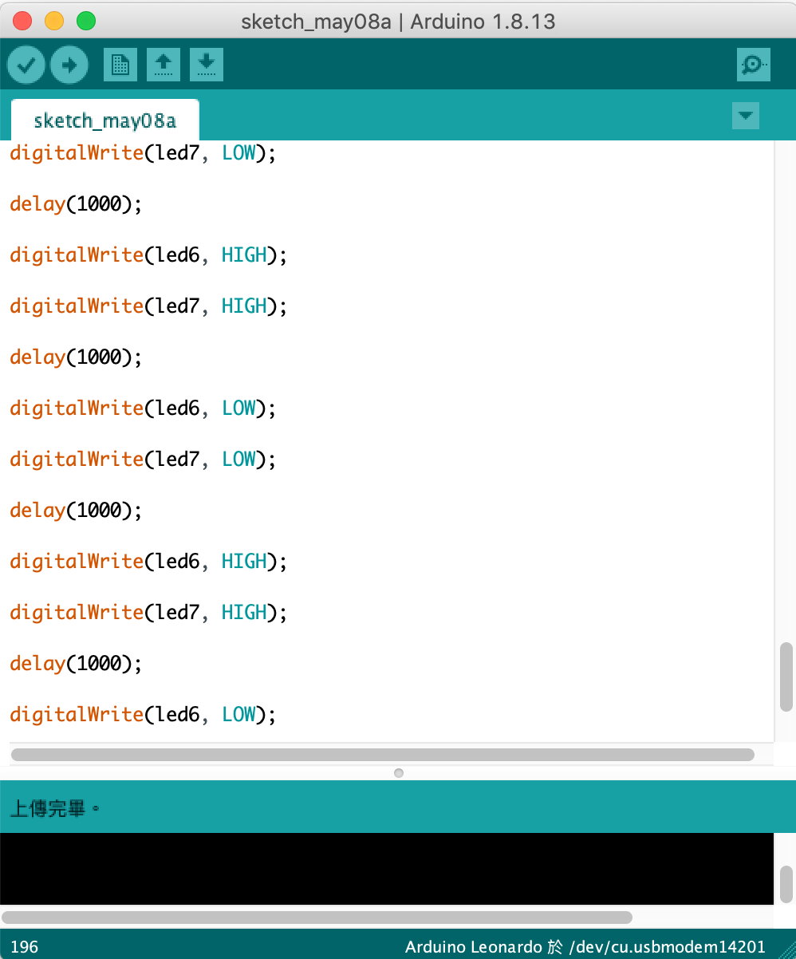Click the first delay(1000); line
796x959 pixels.
[x=76, y=204]
